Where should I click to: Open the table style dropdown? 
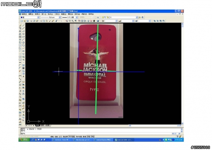click(144, 21)
